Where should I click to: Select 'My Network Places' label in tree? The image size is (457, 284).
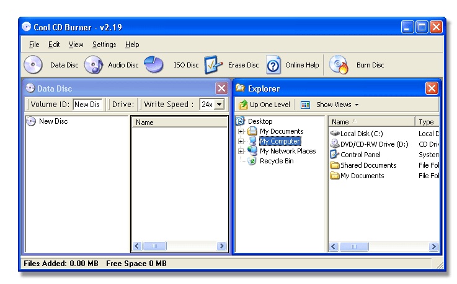pos(288,151)
